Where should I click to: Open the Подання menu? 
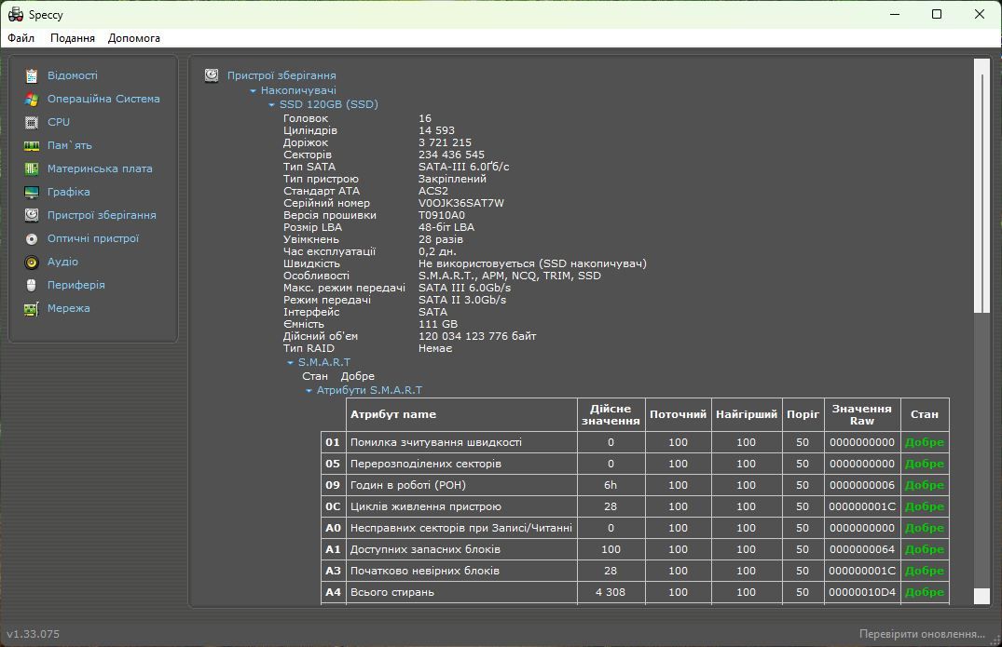pos(73,38)
